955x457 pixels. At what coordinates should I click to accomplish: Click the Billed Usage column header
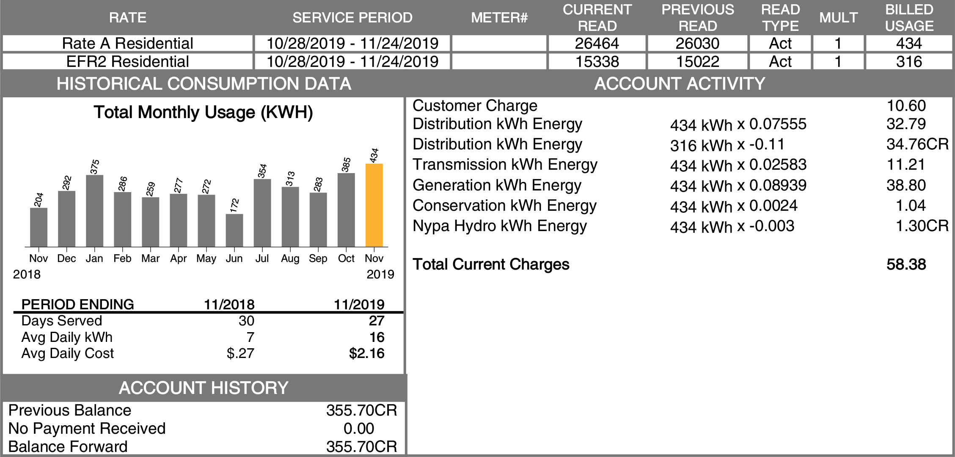(909, 18)
